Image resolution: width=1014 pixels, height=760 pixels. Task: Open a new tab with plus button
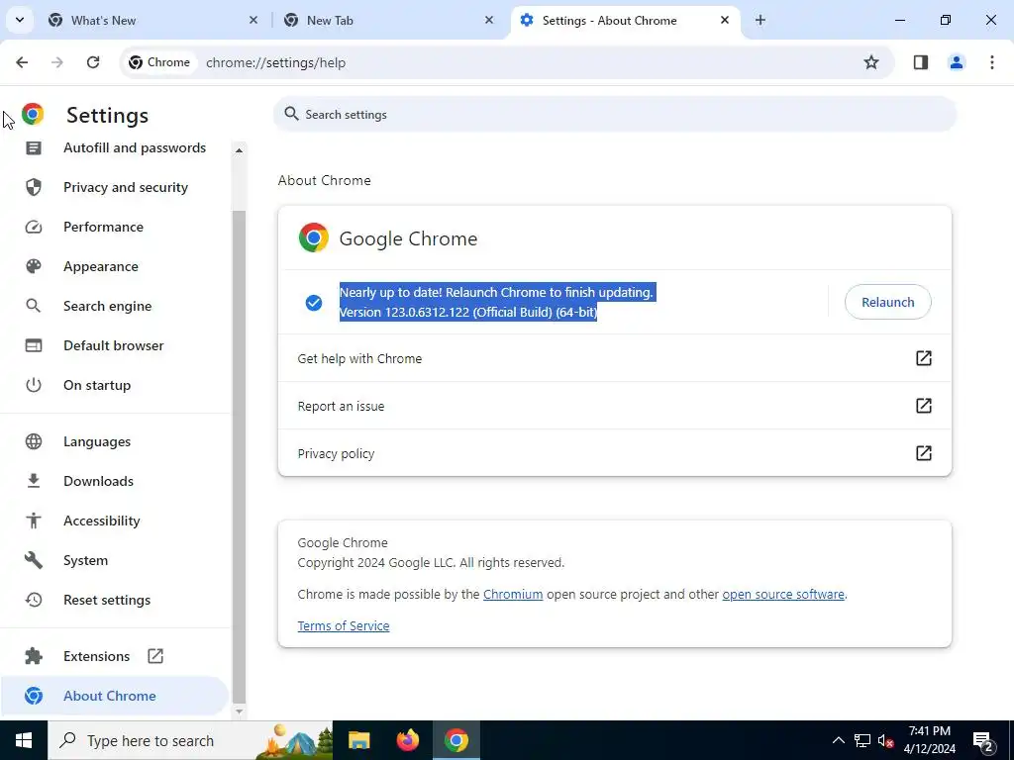coord(760,20)
